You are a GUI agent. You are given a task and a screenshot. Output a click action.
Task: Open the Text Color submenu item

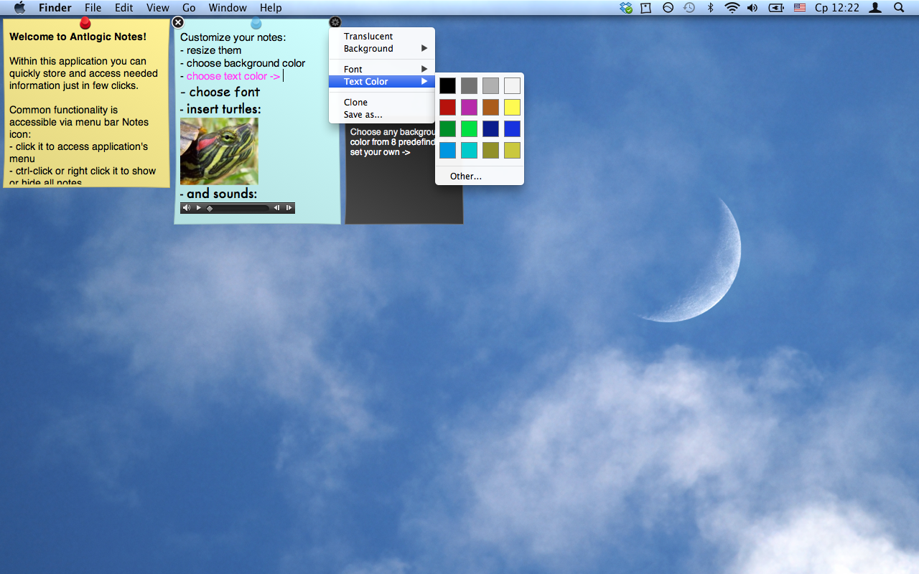[x=382, y=82]
